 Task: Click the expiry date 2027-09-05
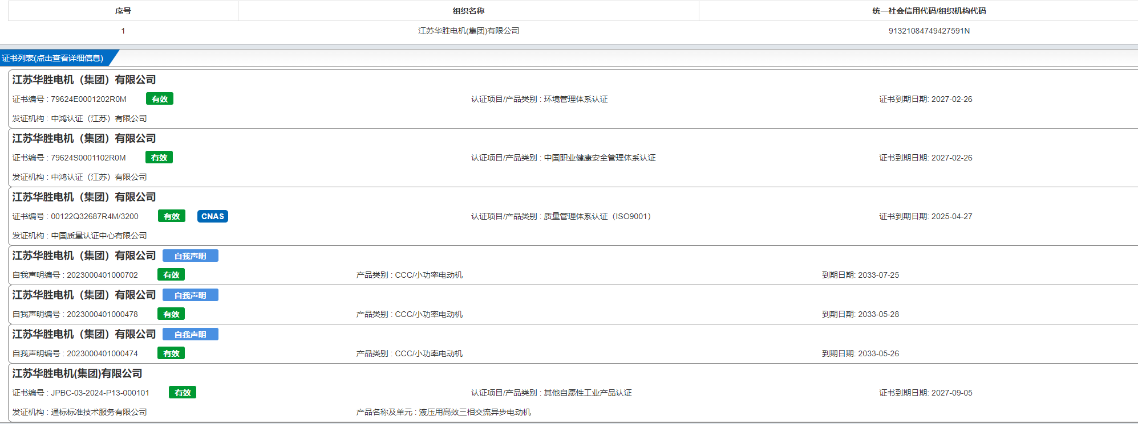951,393
